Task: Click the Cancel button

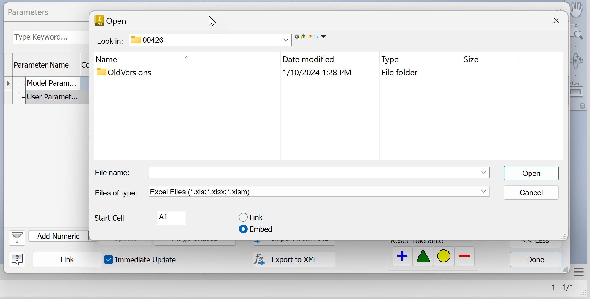Action: pos(531,192)
